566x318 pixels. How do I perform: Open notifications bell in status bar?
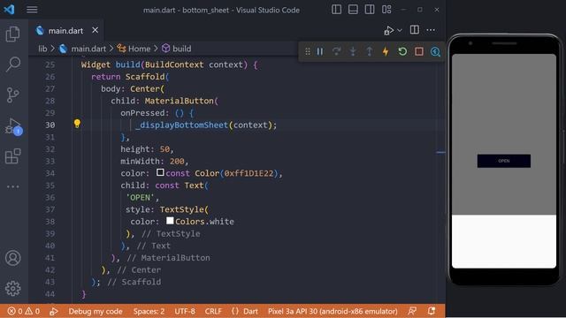(432, 311)
